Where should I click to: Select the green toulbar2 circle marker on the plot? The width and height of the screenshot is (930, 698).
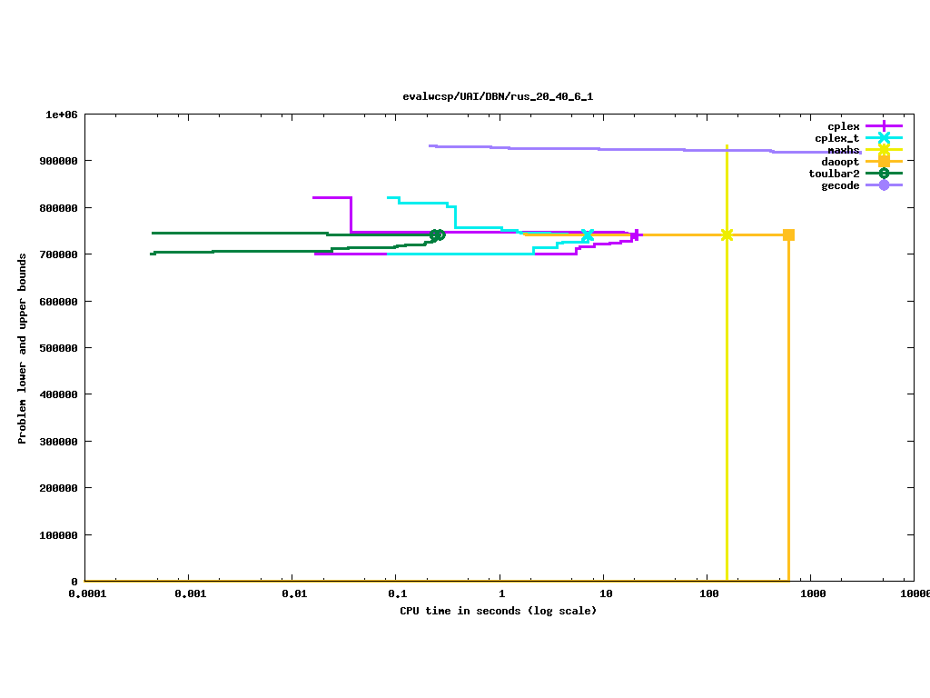coord(437,235)
